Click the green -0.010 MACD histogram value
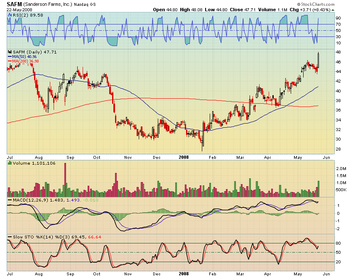 (x=91, y=200)
